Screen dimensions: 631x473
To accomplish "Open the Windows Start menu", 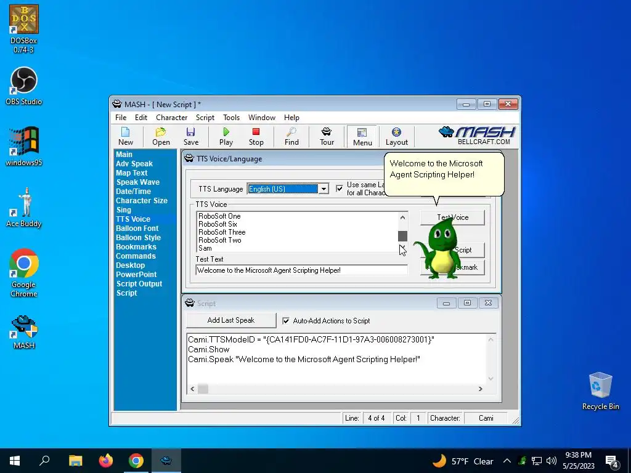I will pos(15,461).
